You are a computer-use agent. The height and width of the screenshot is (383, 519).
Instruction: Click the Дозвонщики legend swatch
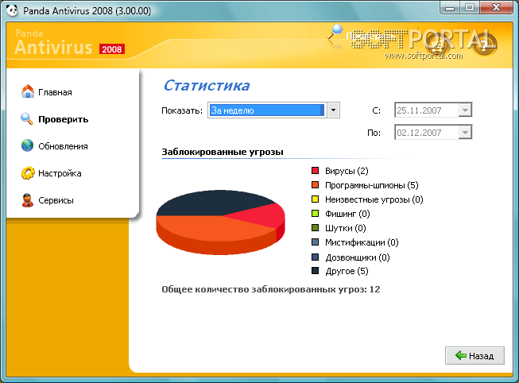point(315,257)
